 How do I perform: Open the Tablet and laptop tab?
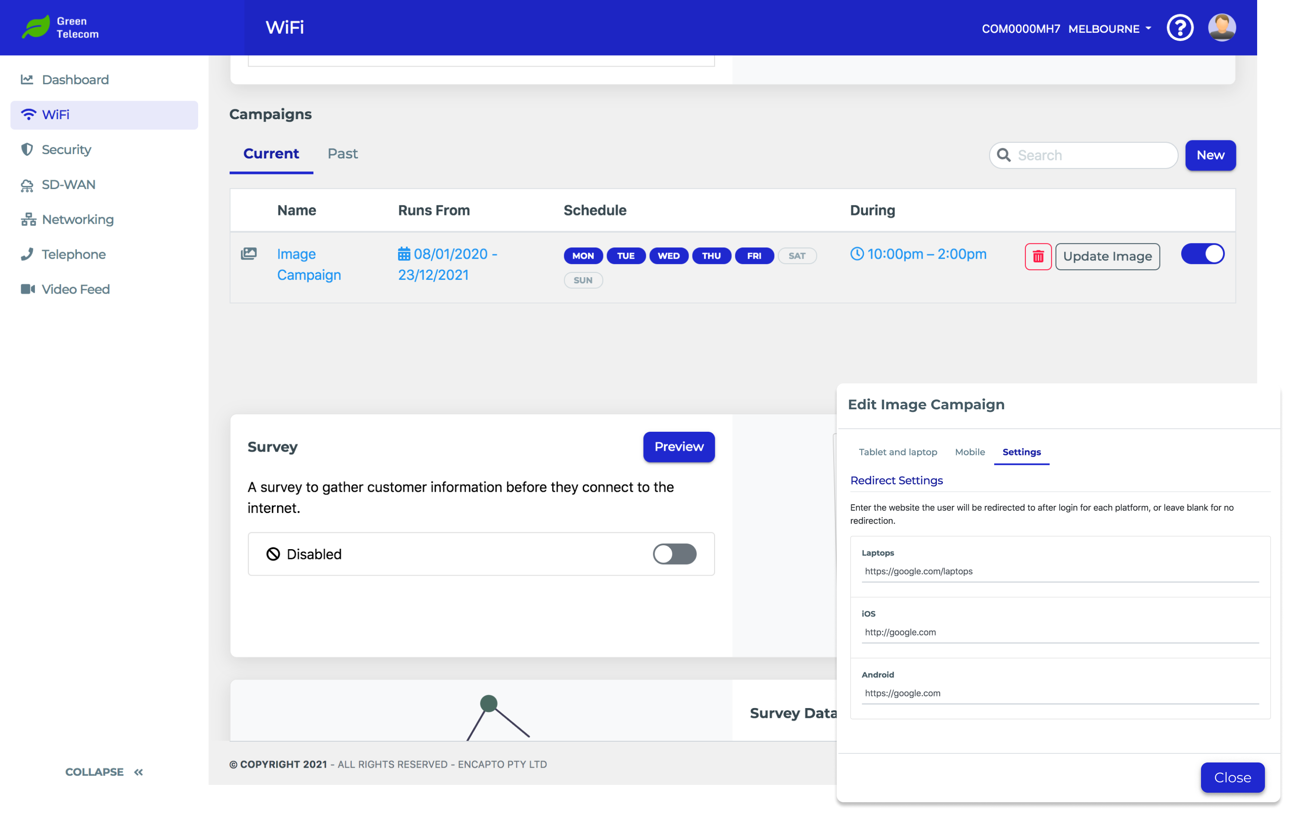point(897,452)
